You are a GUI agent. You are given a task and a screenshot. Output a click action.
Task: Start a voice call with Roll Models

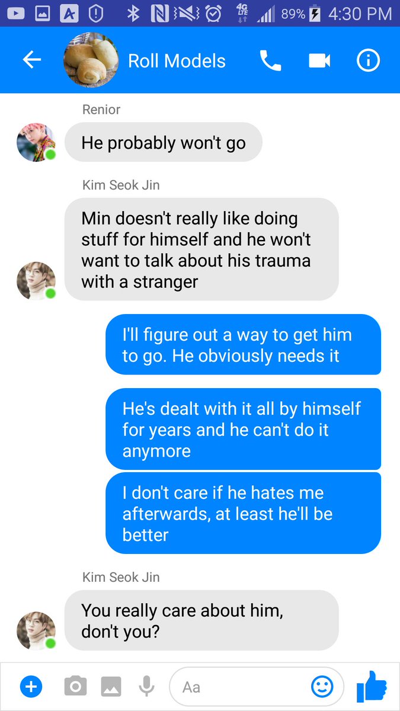tap(270, 60)
